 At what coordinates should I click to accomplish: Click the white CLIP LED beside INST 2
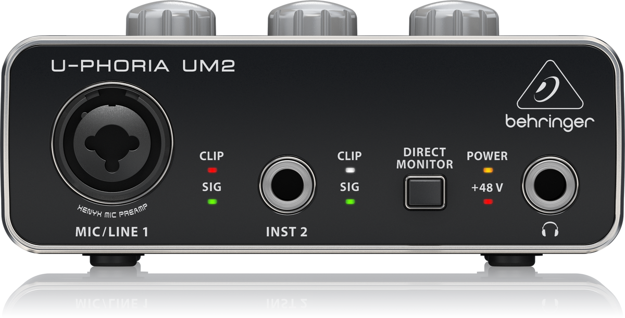349,170
